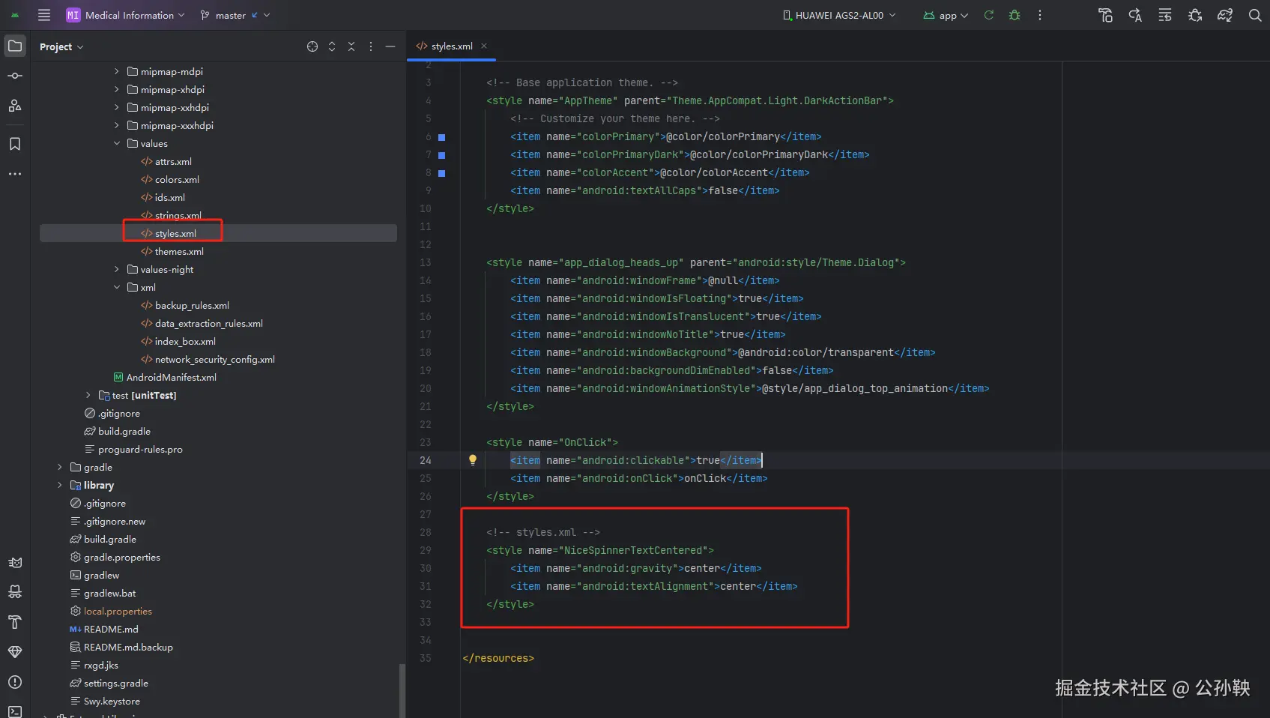Open settings.gradle file
Image resolution: width=1270 pixels, height=718 pixels.
coord(115,683)
